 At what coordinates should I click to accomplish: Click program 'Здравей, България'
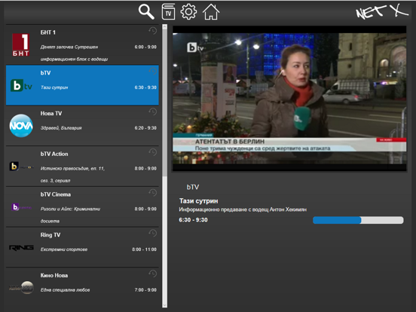[x=61, y=128]
